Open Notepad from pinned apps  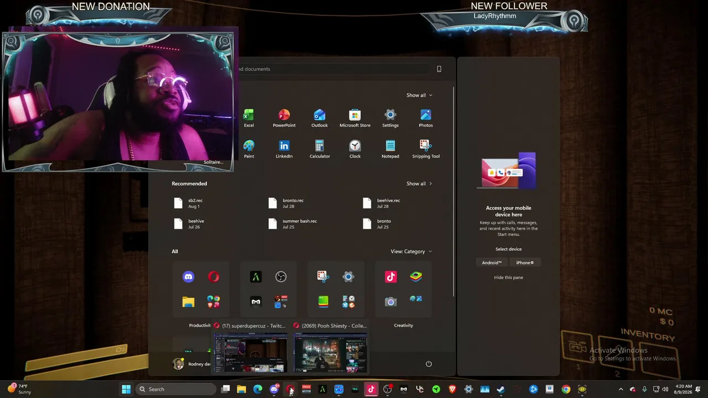[390, 149]
